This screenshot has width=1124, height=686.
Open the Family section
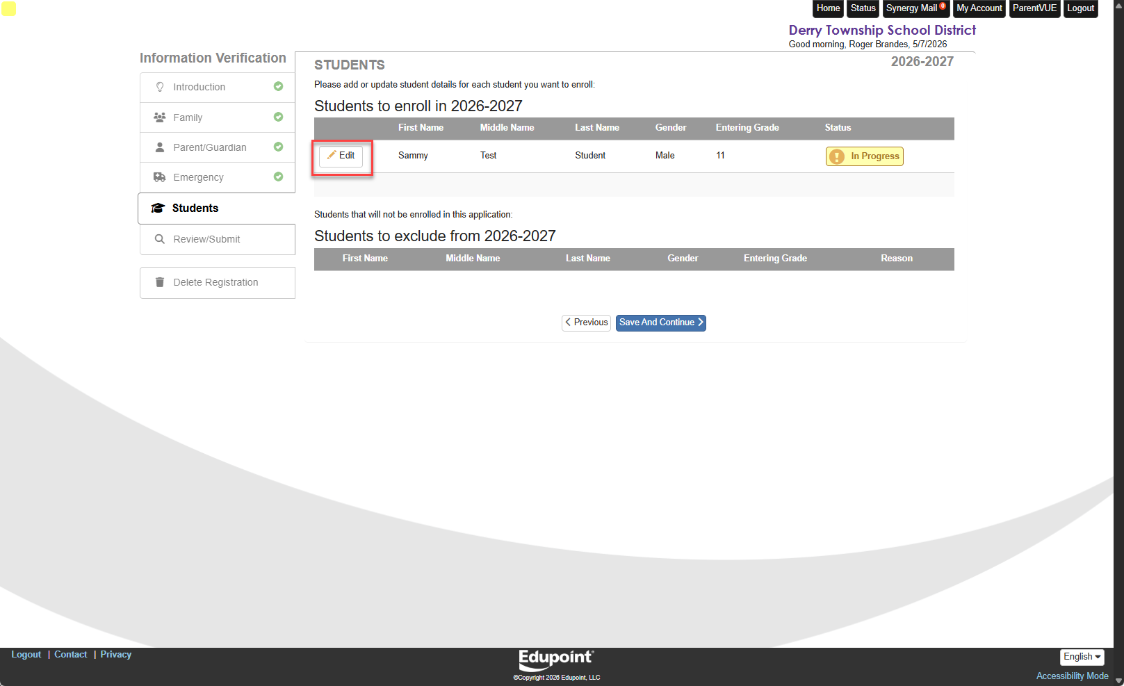(x=218, y=117)
